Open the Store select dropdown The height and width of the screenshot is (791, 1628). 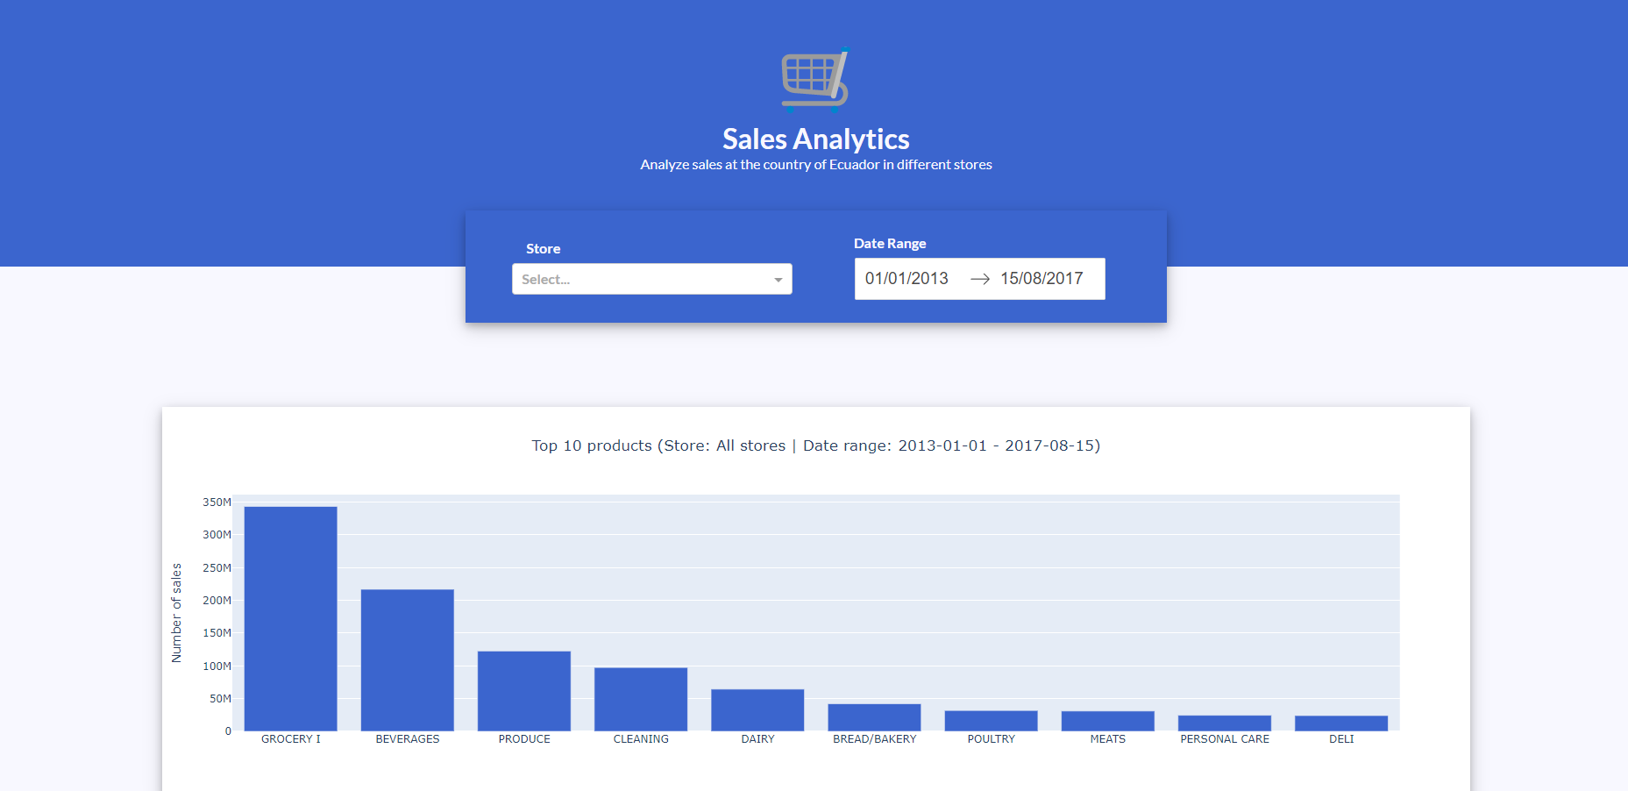651,279
